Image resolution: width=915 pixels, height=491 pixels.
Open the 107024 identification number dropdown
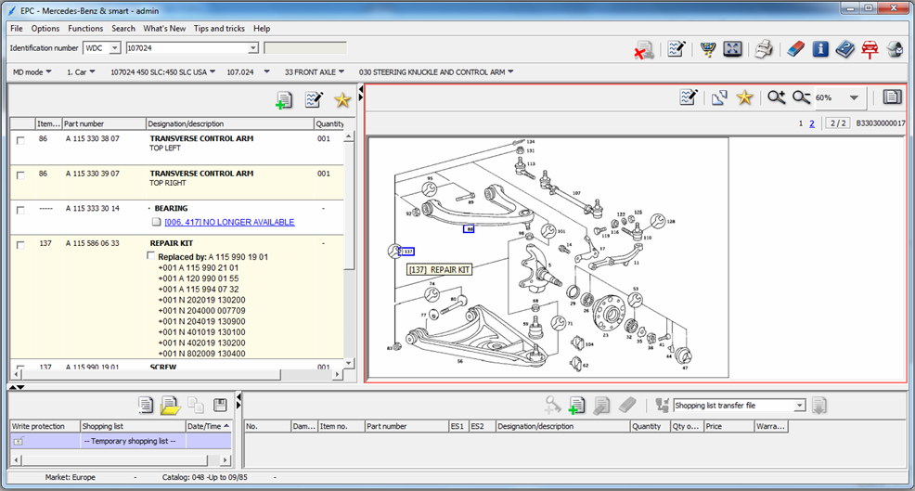(252, 48)
